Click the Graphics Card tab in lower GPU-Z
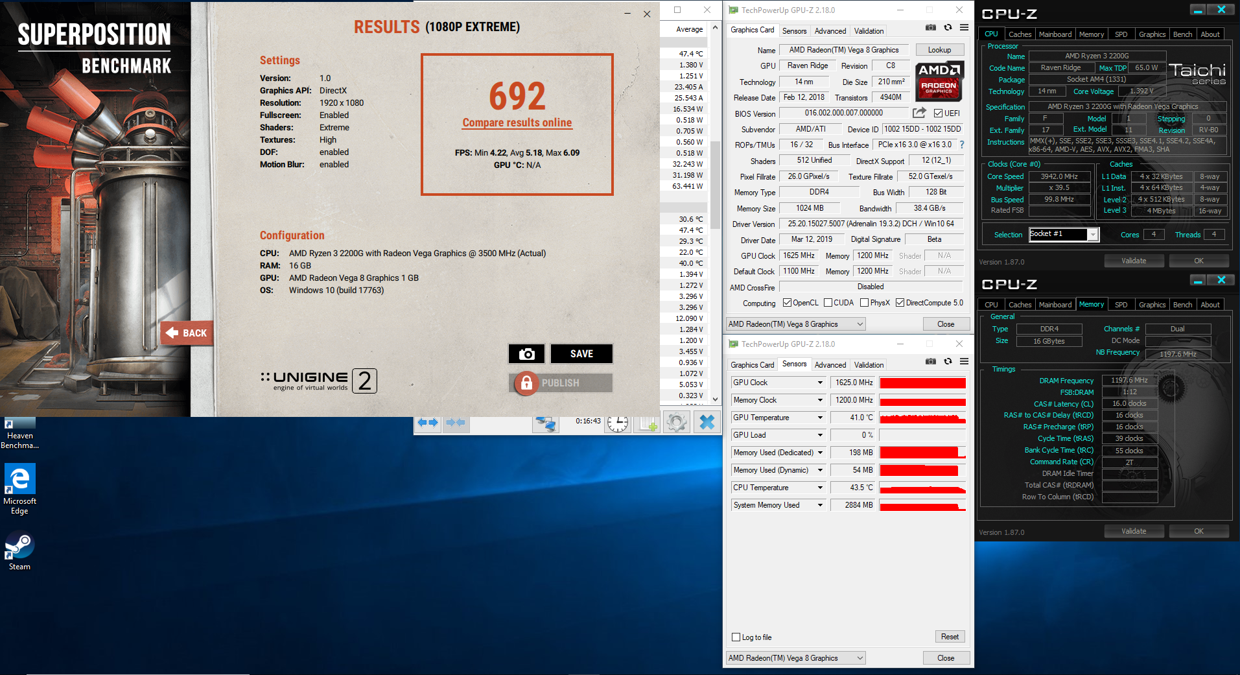 point(752,365)
